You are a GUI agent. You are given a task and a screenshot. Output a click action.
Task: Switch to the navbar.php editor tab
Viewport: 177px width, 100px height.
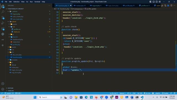click(80, 6)
